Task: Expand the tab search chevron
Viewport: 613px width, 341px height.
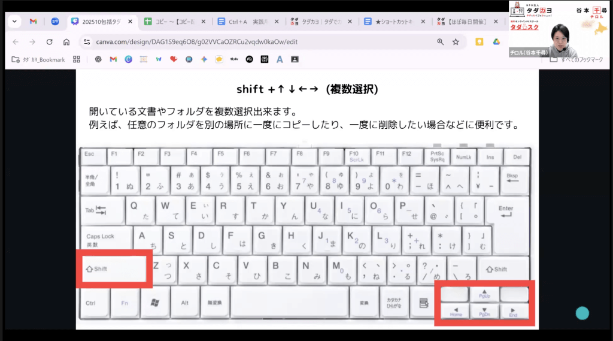Action: tap(14, 22)
